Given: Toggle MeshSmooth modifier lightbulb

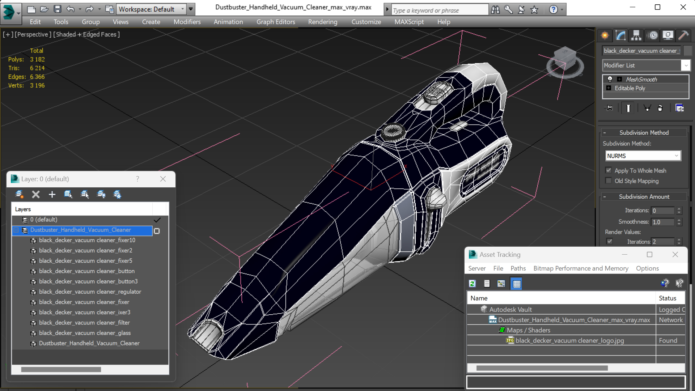Looking at the screenshot, I should click(610, 79).
